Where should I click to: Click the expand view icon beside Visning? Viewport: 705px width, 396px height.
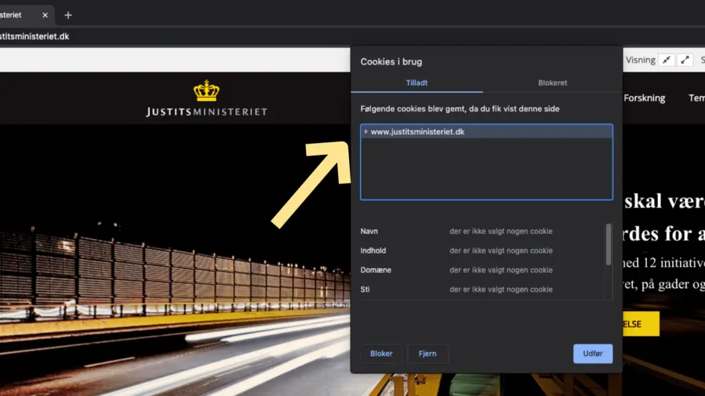point(684,60)
